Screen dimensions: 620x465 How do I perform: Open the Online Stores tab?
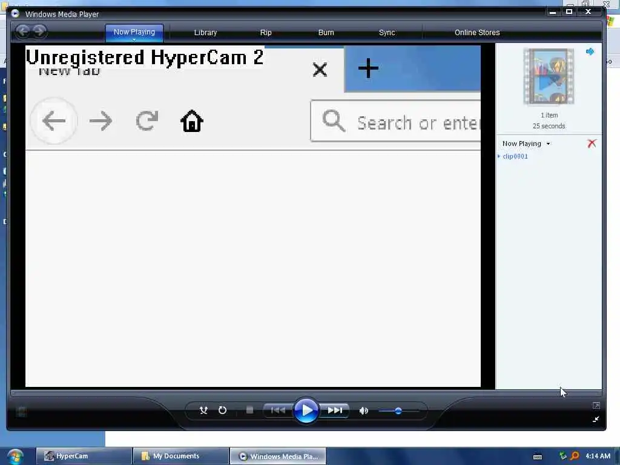[x=477, y=33]
